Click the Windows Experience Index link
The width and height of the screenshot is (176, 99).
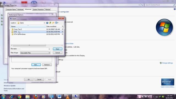(x=69, y=43)
